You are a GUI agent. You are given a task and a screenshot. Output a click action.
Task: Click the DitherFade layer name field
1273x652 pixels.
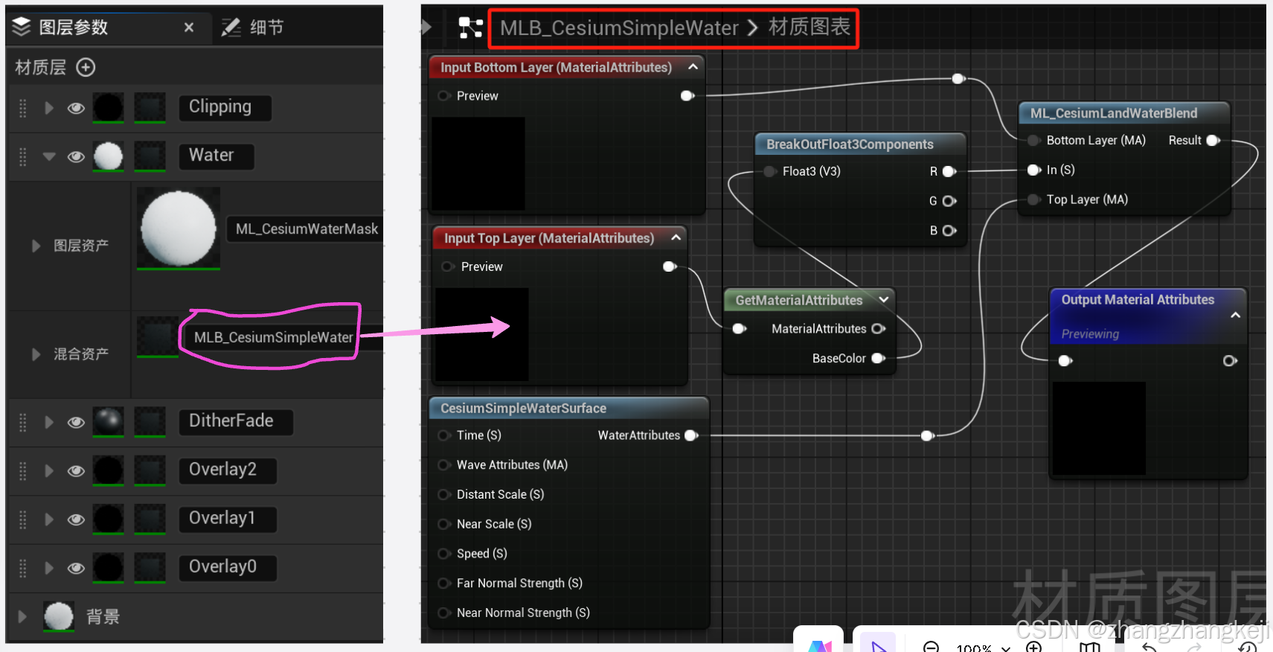(x=236, y=422)
